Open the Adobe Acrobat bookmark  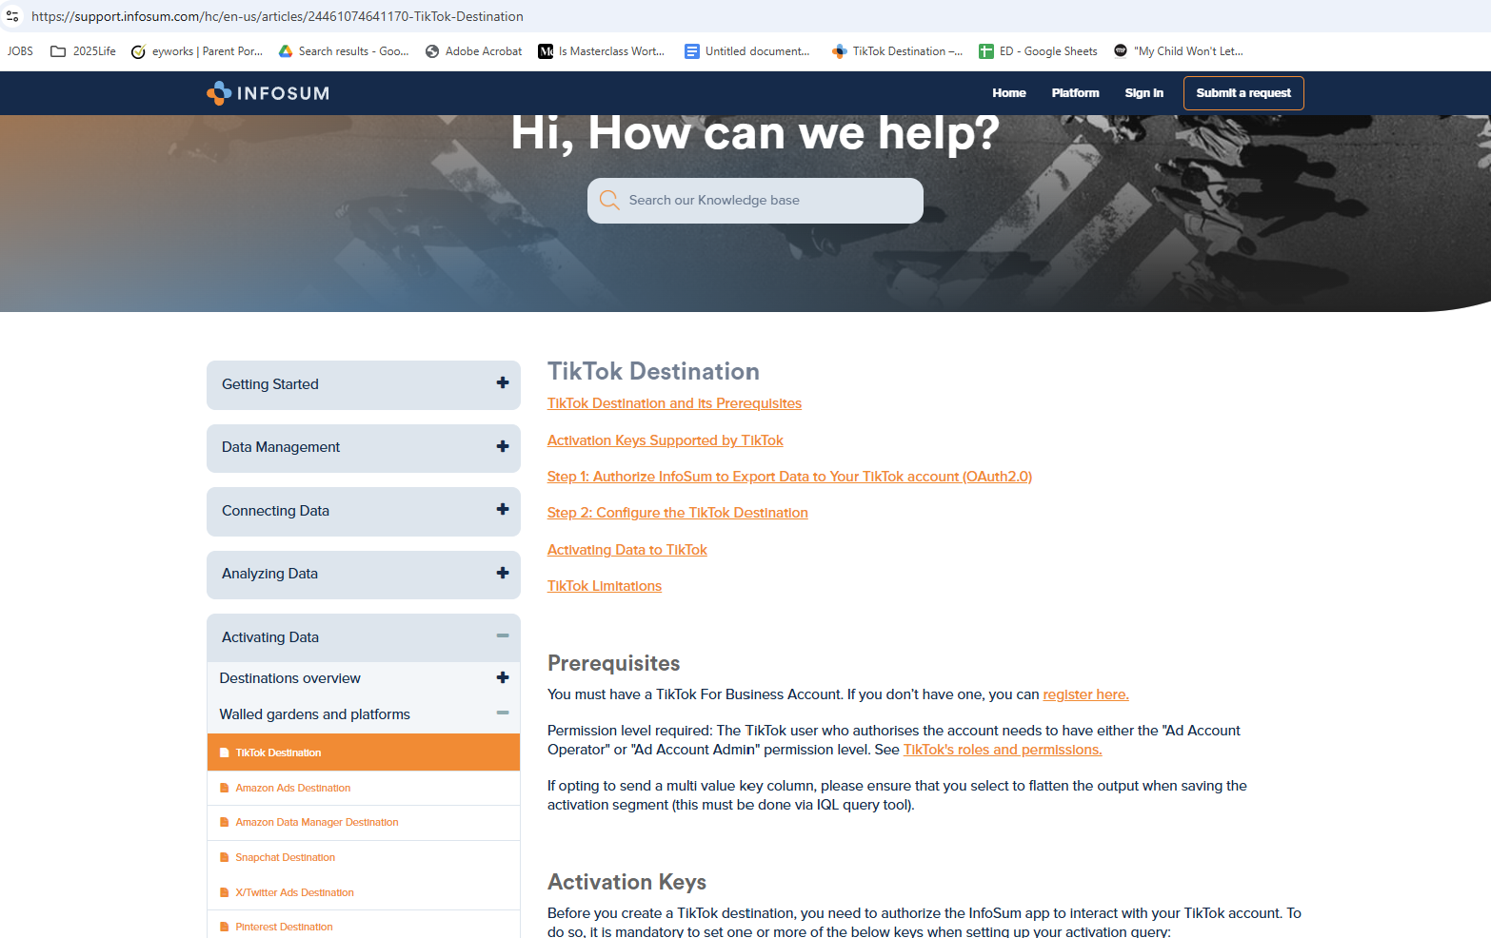pyautogui.click(x=473, y=51)
